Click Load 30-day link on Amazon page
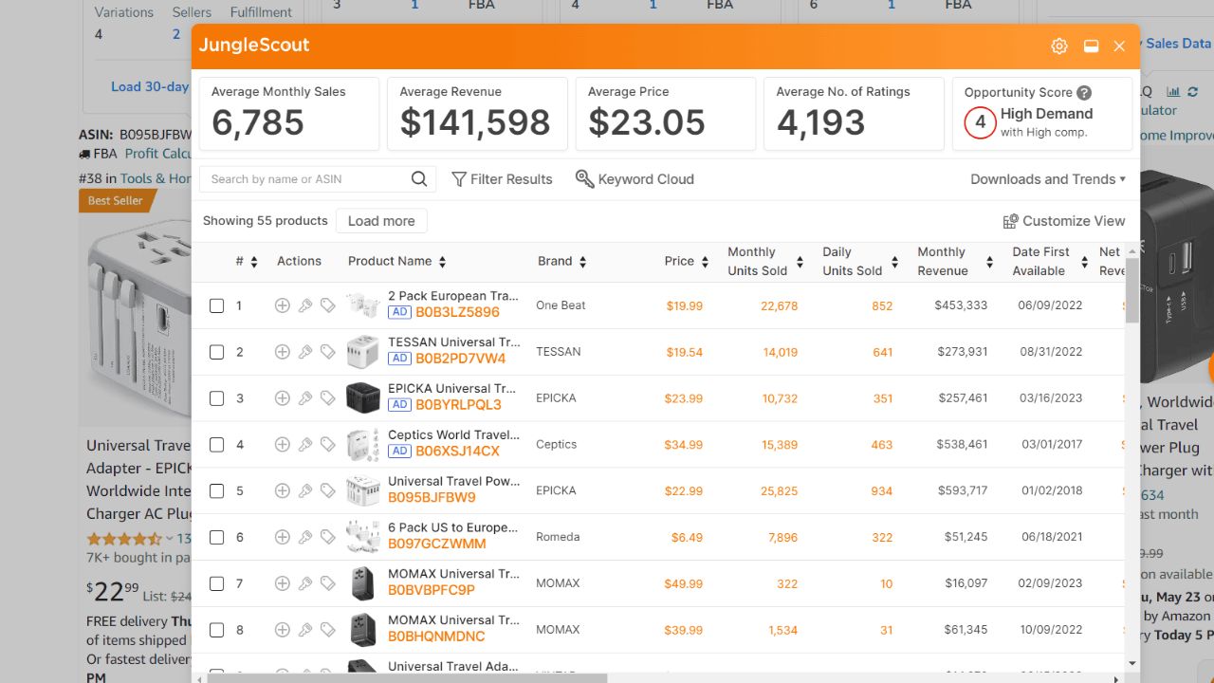1214x683 pixels. [150, 86]
